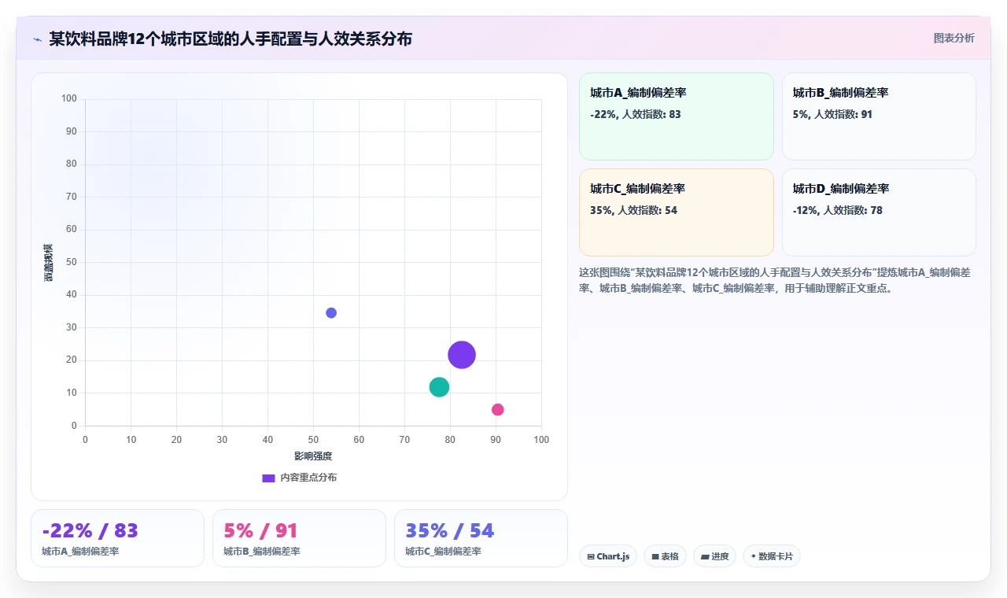The image size is (1007, 598).
Task: Click the 35% / 54 stat tile
Action: [481, 538]
